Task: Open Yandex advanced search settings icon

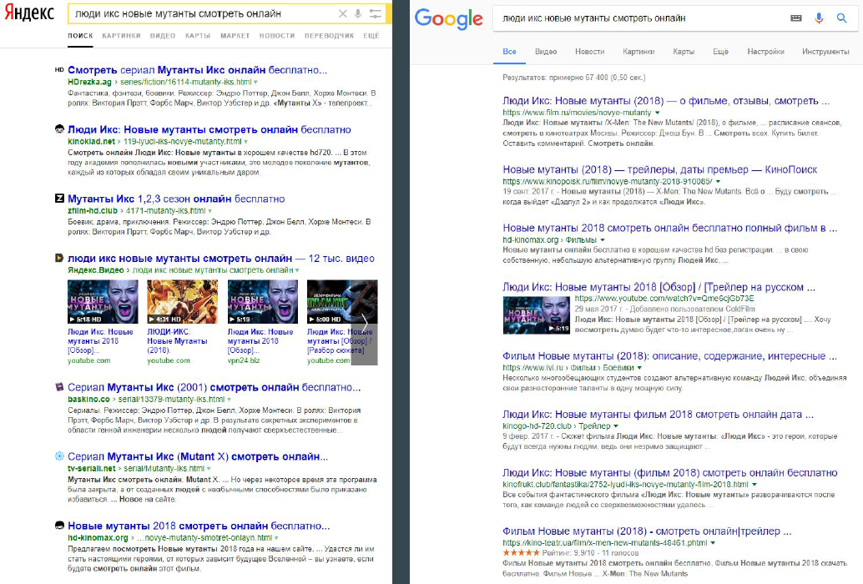Action: click(x=375, y=14)
